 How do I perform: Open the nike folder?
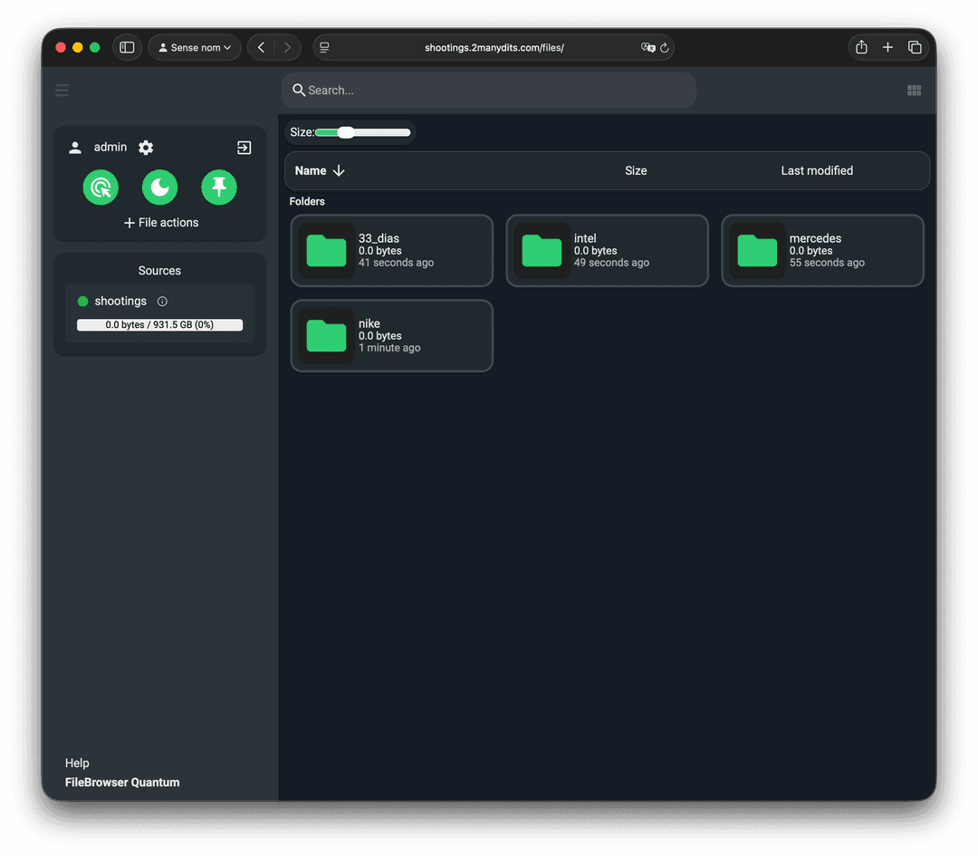(391, 335)
